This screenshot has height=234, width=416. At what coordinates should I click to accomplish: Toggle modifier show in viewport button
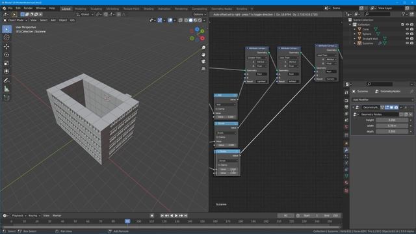391,107
